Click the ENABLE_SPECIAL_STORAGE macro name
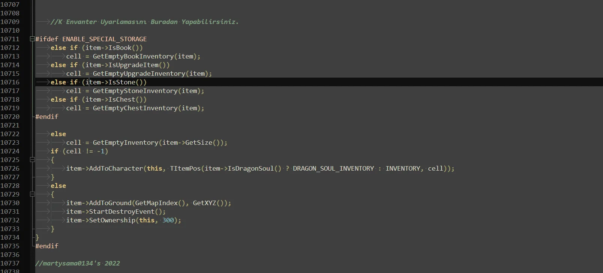603x273 pixels. pyautogui.click(x=104, y=39)
